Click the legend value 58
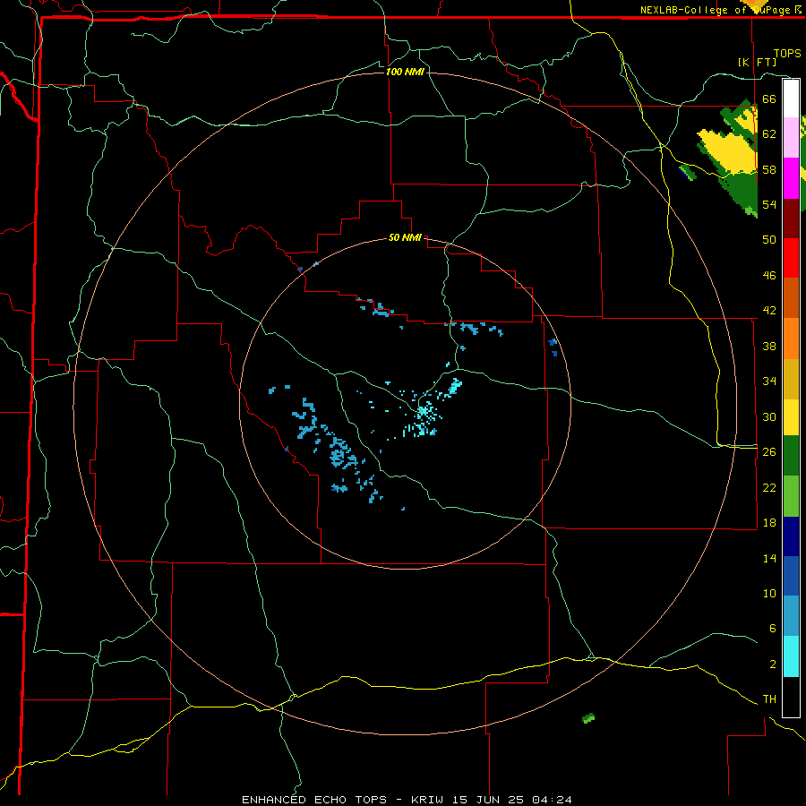Screen dimensions: 806x806 [x=769, y=169]
